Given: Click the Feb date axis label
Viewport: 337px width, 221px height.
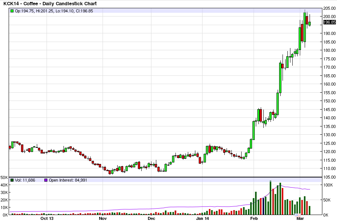Looking at the screenshot, I should pos(254,219).
